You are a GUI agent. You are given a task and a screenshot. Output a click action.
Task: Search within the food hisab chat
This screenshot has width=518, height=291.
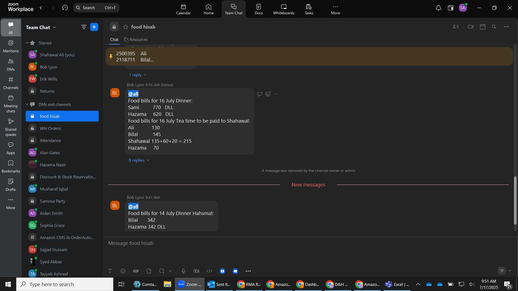(494, 27)
